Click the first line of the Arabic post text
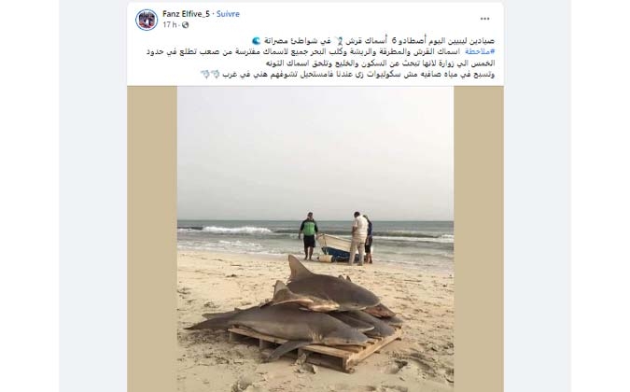 coord(373,41)
